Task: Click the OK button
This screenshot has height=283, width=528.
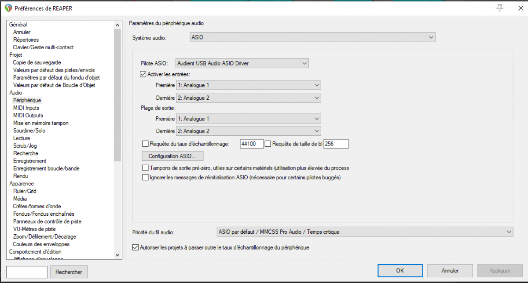Action: click(x=400, y=271)
